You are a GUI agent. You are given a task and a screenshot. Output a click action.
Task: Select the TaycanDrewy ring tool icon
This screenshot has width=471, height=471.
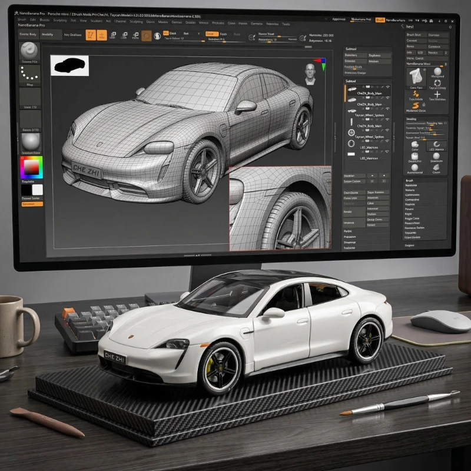(x=437, y=83)
